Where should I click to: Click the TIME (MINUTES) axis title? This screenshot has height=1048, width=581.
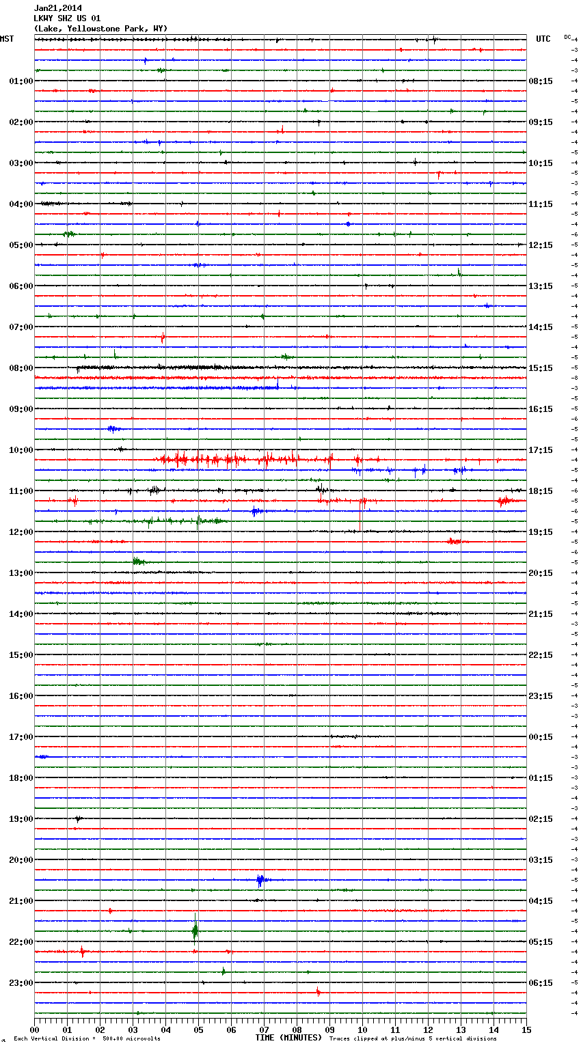click(x=288, y=1038)
